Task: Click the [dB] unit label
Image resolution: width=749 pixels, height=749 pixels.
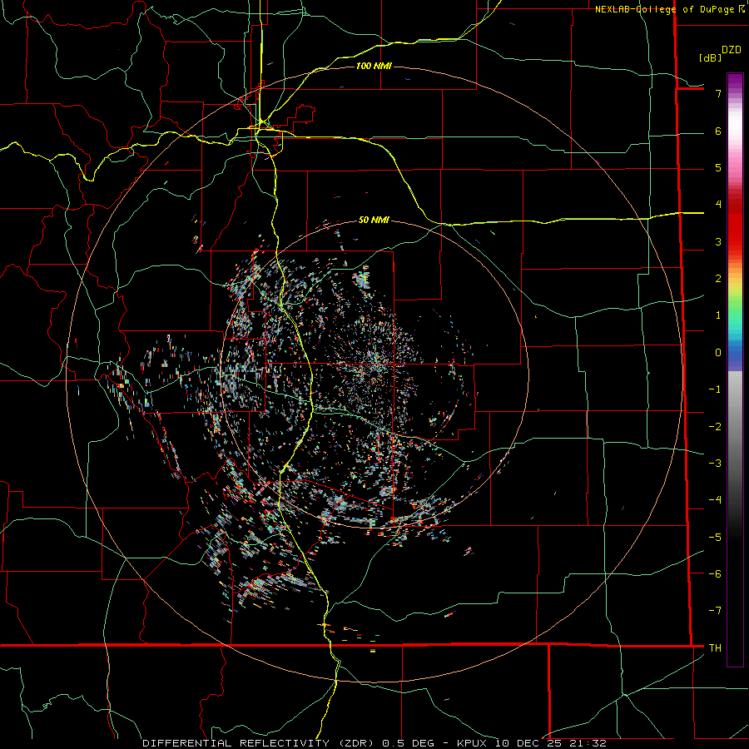Action: pyautogui.click(x=711, y=57)
